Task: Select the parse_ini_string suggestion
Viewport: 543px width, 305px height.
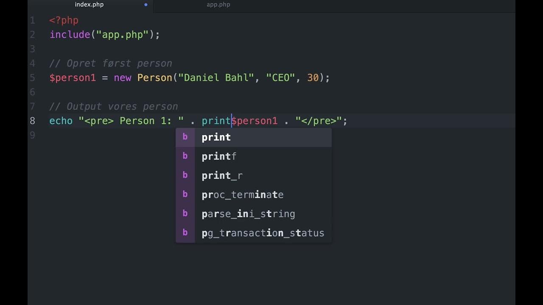Action: click(x=248, y=213)
